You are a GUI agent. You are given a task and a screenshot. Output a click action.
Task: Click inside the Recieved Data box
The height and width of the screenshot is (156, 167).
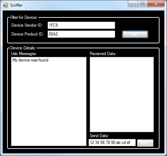(122, 95)
